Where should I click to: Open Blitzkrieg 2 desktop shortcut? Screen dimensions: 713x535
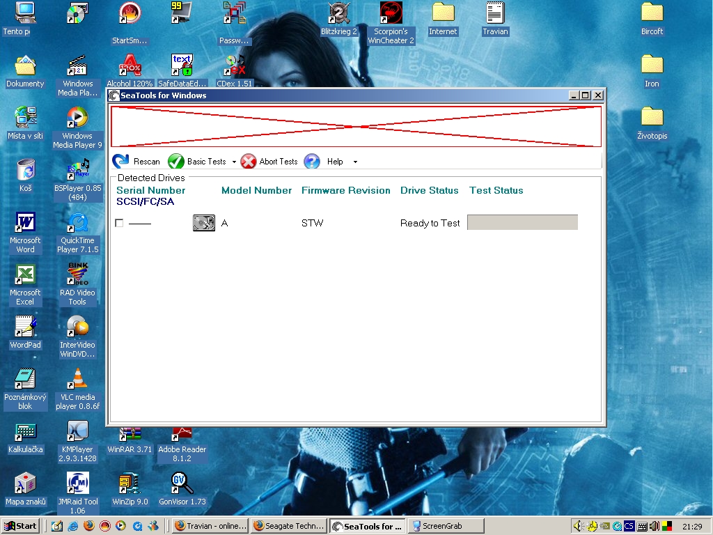coord(339,13)
